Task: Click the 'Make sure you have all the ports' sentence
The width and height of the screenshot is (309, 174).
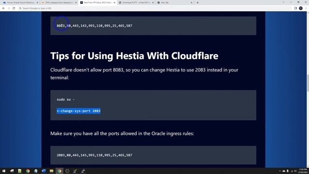Action: (x=122, y=133)
